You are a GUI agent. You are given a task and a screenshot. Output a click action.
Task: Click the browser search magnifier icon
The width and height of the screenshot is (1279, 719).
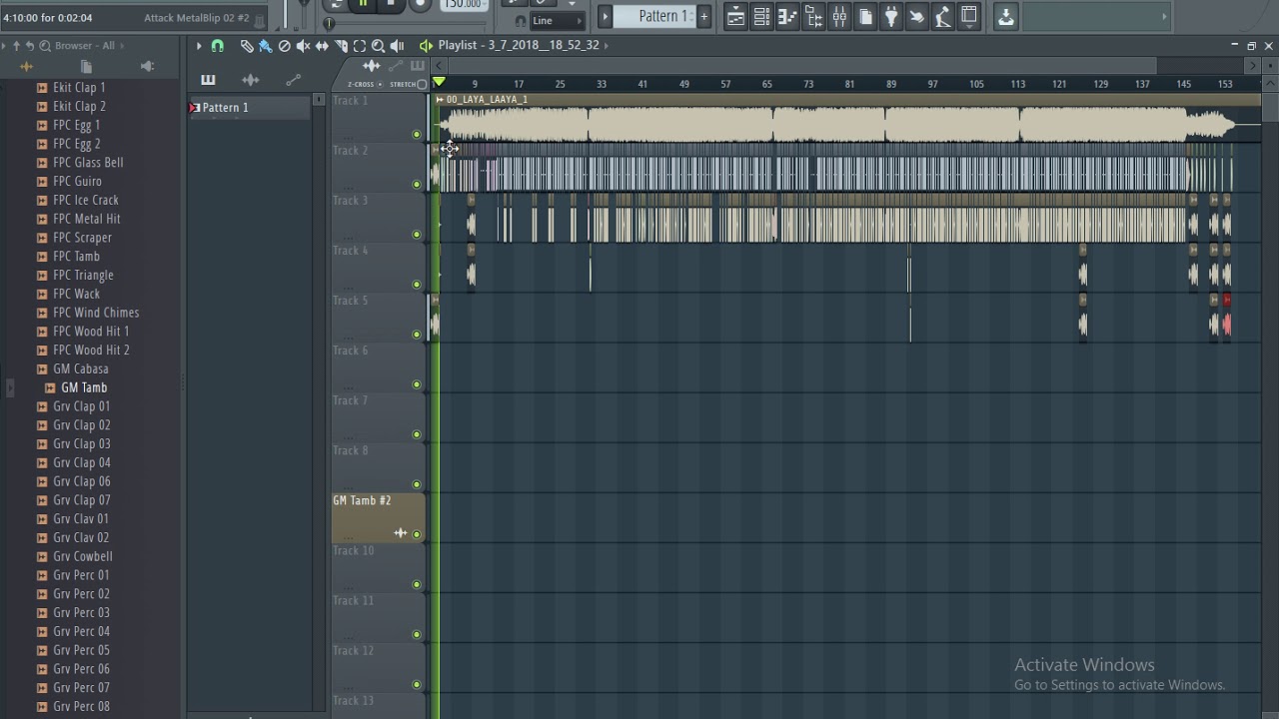45,46
